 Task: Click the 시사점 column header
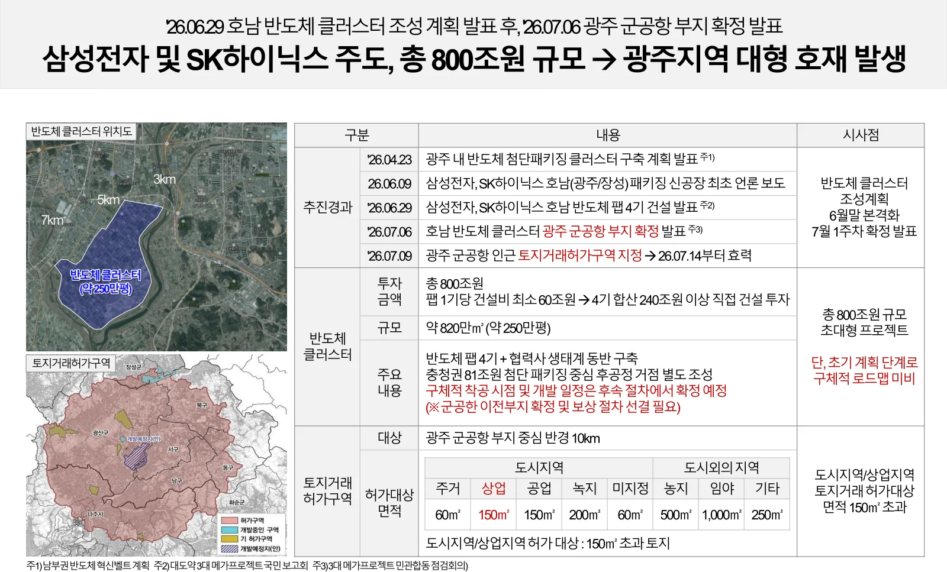[x=861, y=135]
